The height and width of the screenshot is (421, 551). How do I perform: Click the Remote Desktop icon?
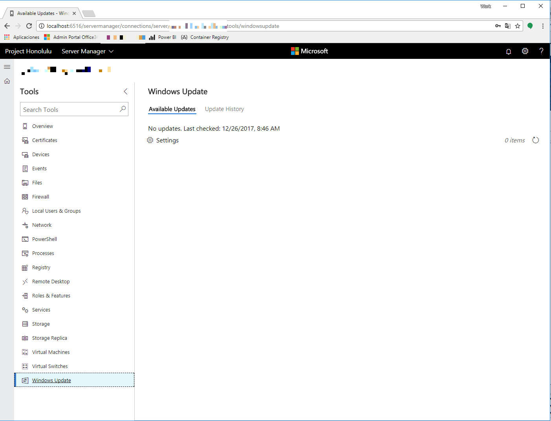click(x=25, y=281)
